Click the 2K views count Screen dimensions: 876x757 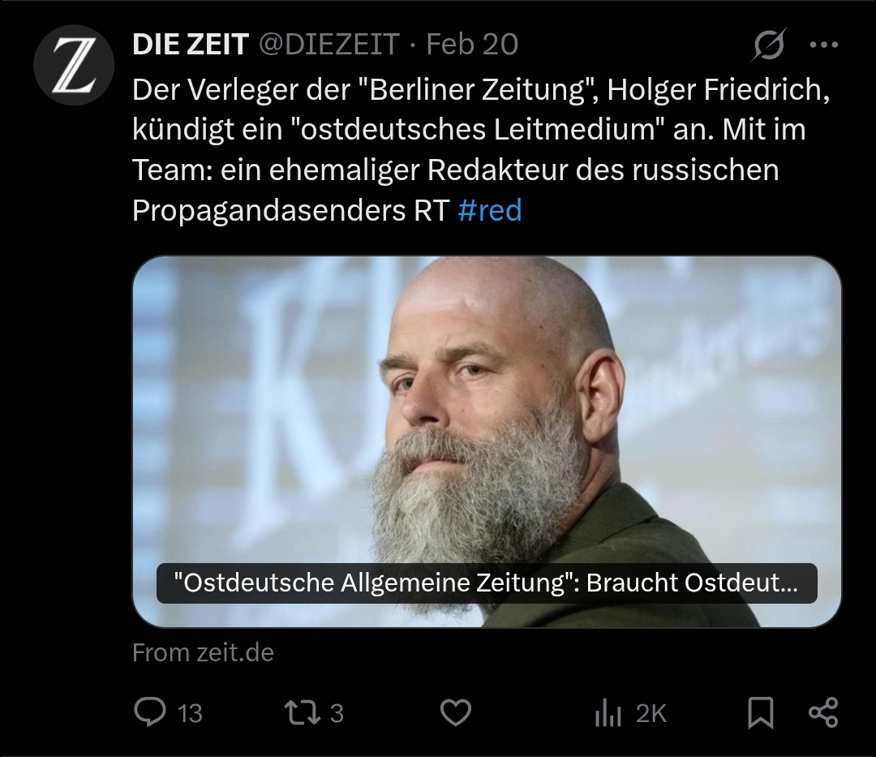pos(651,713)
